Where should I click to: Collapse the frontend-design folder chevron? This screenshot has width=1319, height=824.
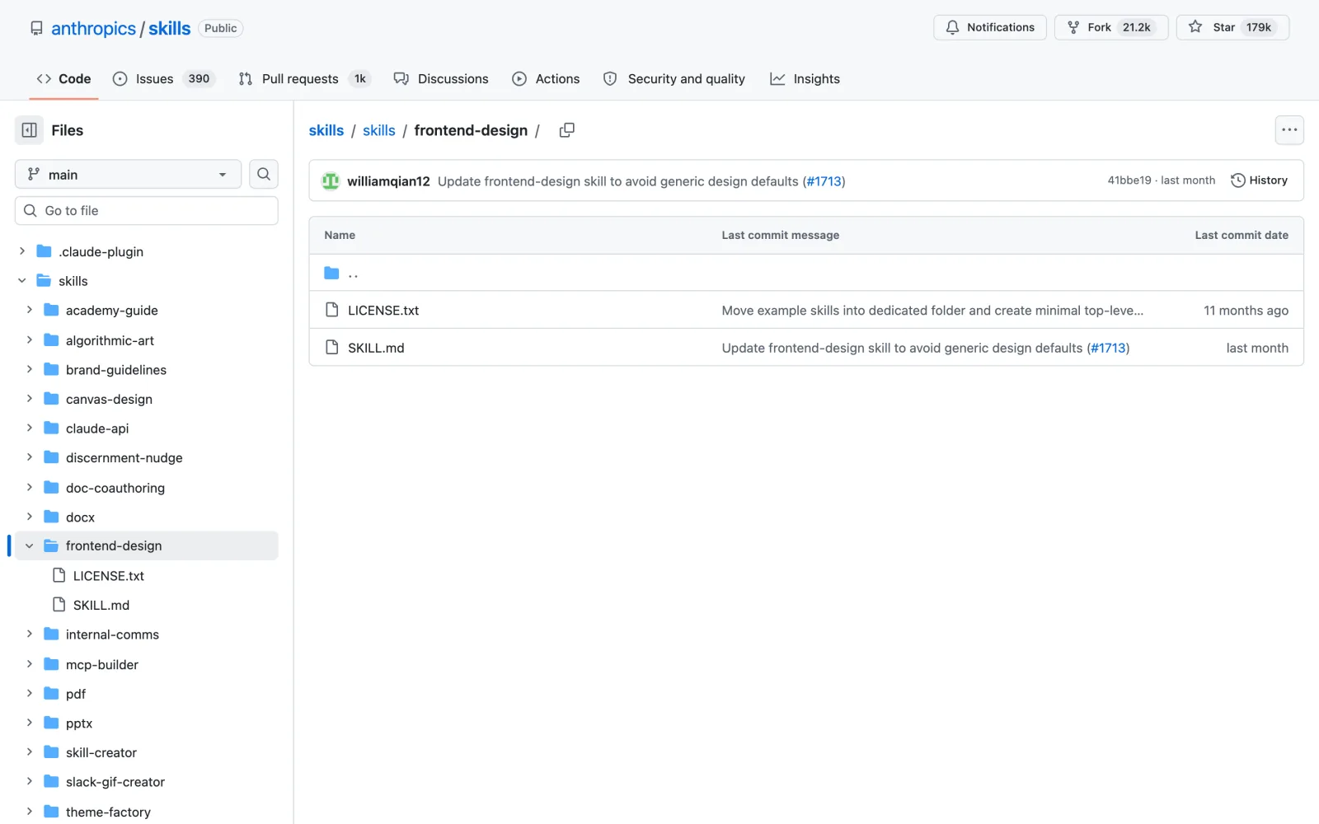(x=30, y=545)
